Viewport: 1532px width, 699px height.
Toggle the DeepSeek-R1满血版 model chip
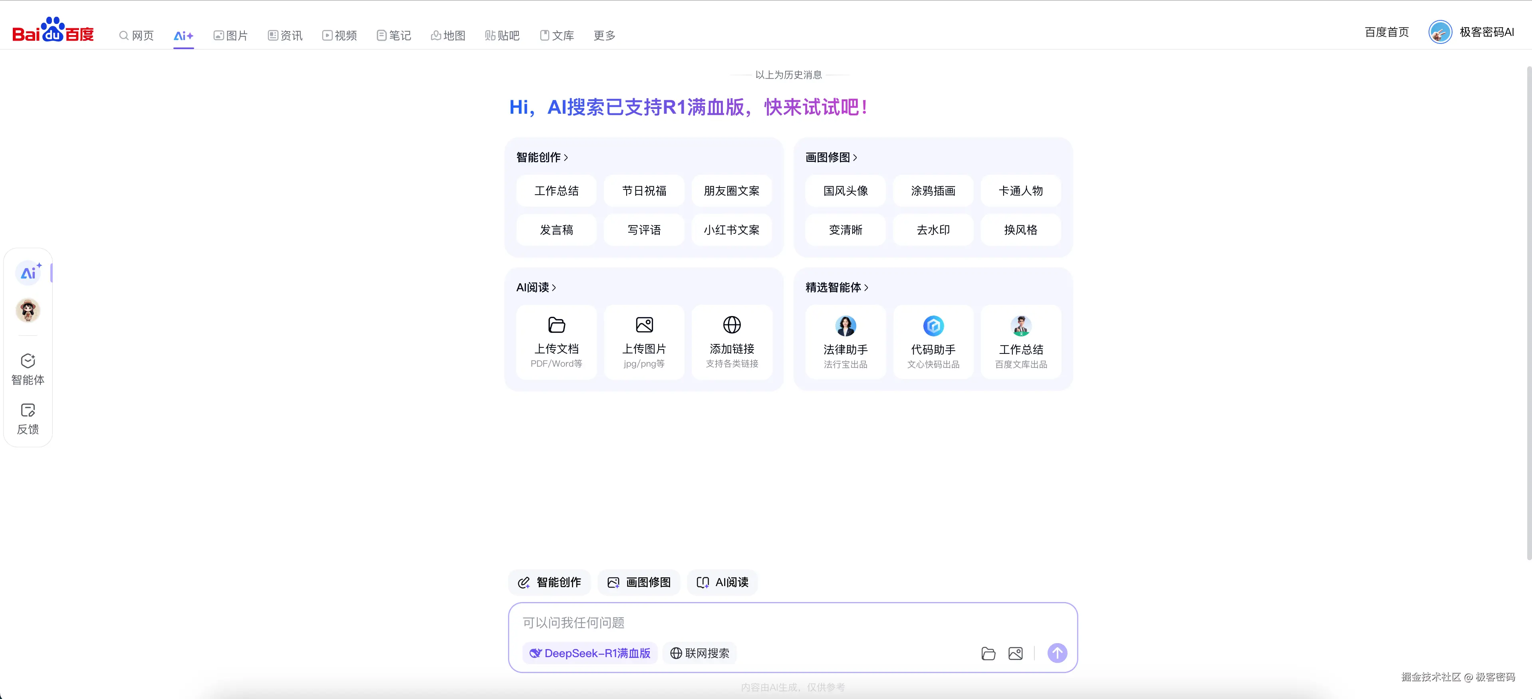point(589,653)
